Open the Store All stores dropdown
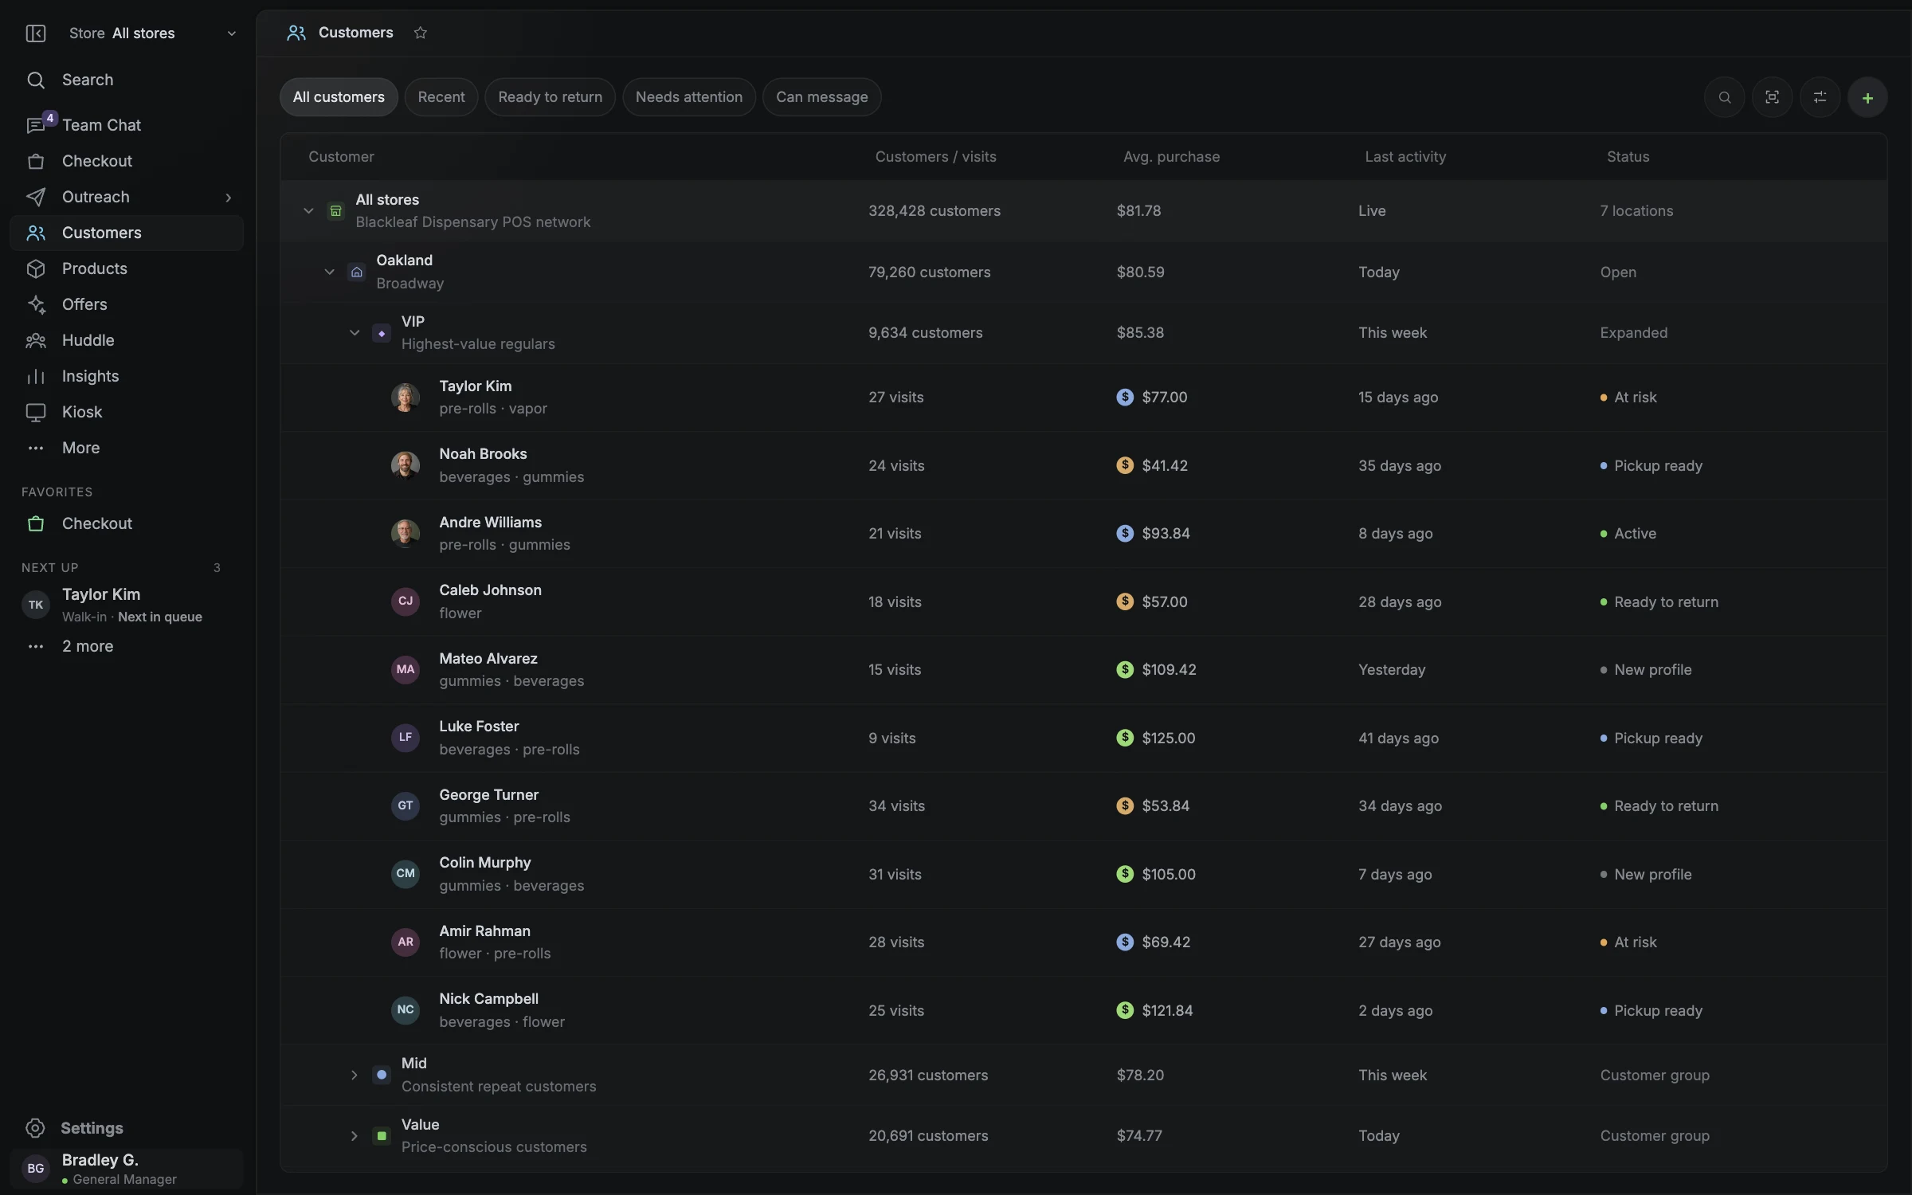Screen dimensions: 1912x1195 point(151,33)
